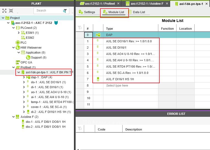
Task: Close the axc-f-2152-1 / Axioline F tab
Action: tap(167, 4)
